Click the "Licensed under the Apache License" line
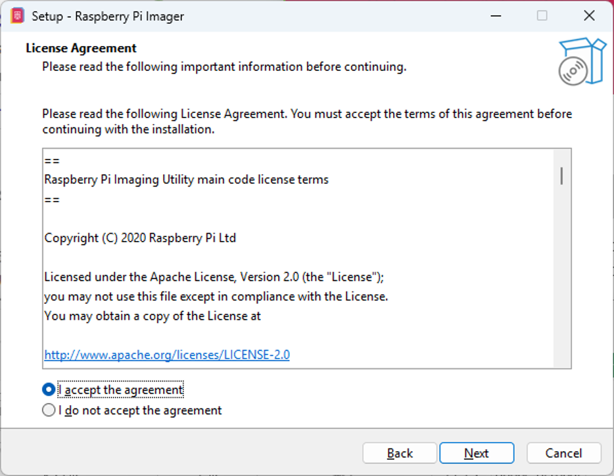Image resolution: width=614 pixels, height=476 pixels. click(214, 277)
